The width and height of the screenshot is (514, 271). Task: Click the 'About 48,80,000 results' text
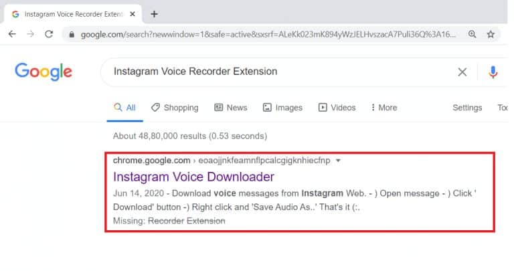(190, 136)
